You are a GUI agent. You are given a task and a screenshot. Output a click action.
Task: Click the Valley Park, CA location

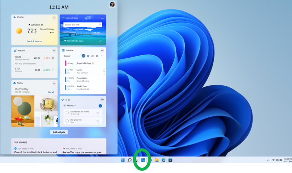tap(36, 25)
